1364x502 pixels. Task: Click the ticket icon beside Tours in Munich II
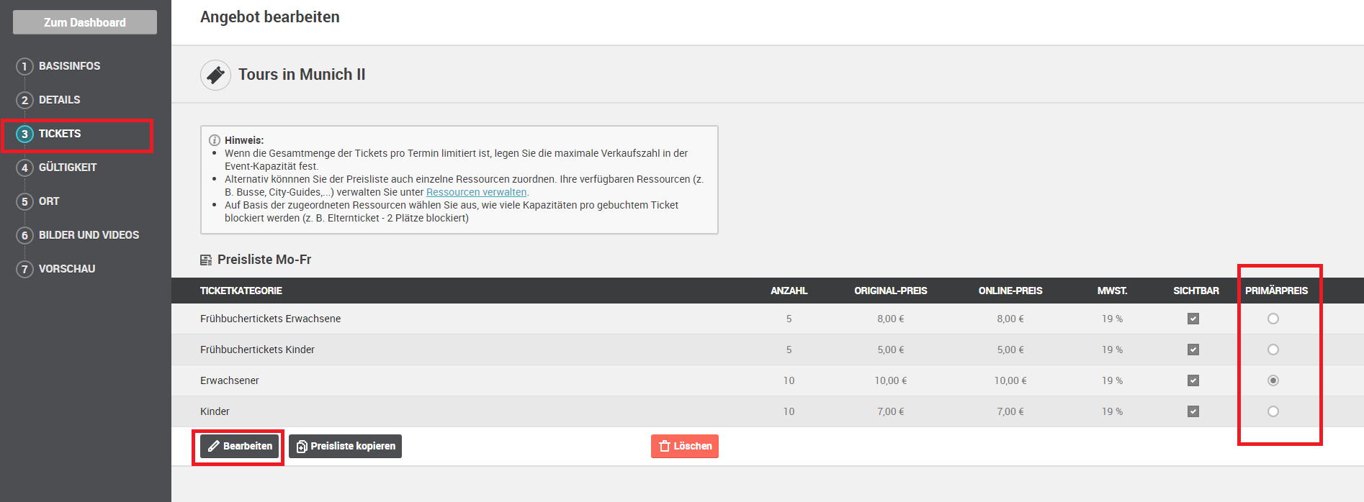click(x=215, y=75)
